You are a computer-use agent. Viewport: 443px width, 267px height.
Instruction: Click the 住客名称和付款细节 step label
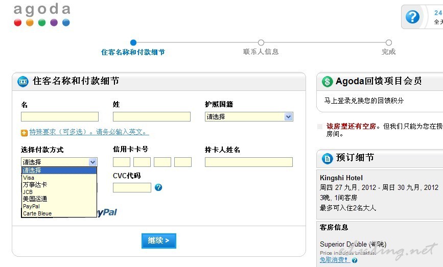tap(133, 52)
